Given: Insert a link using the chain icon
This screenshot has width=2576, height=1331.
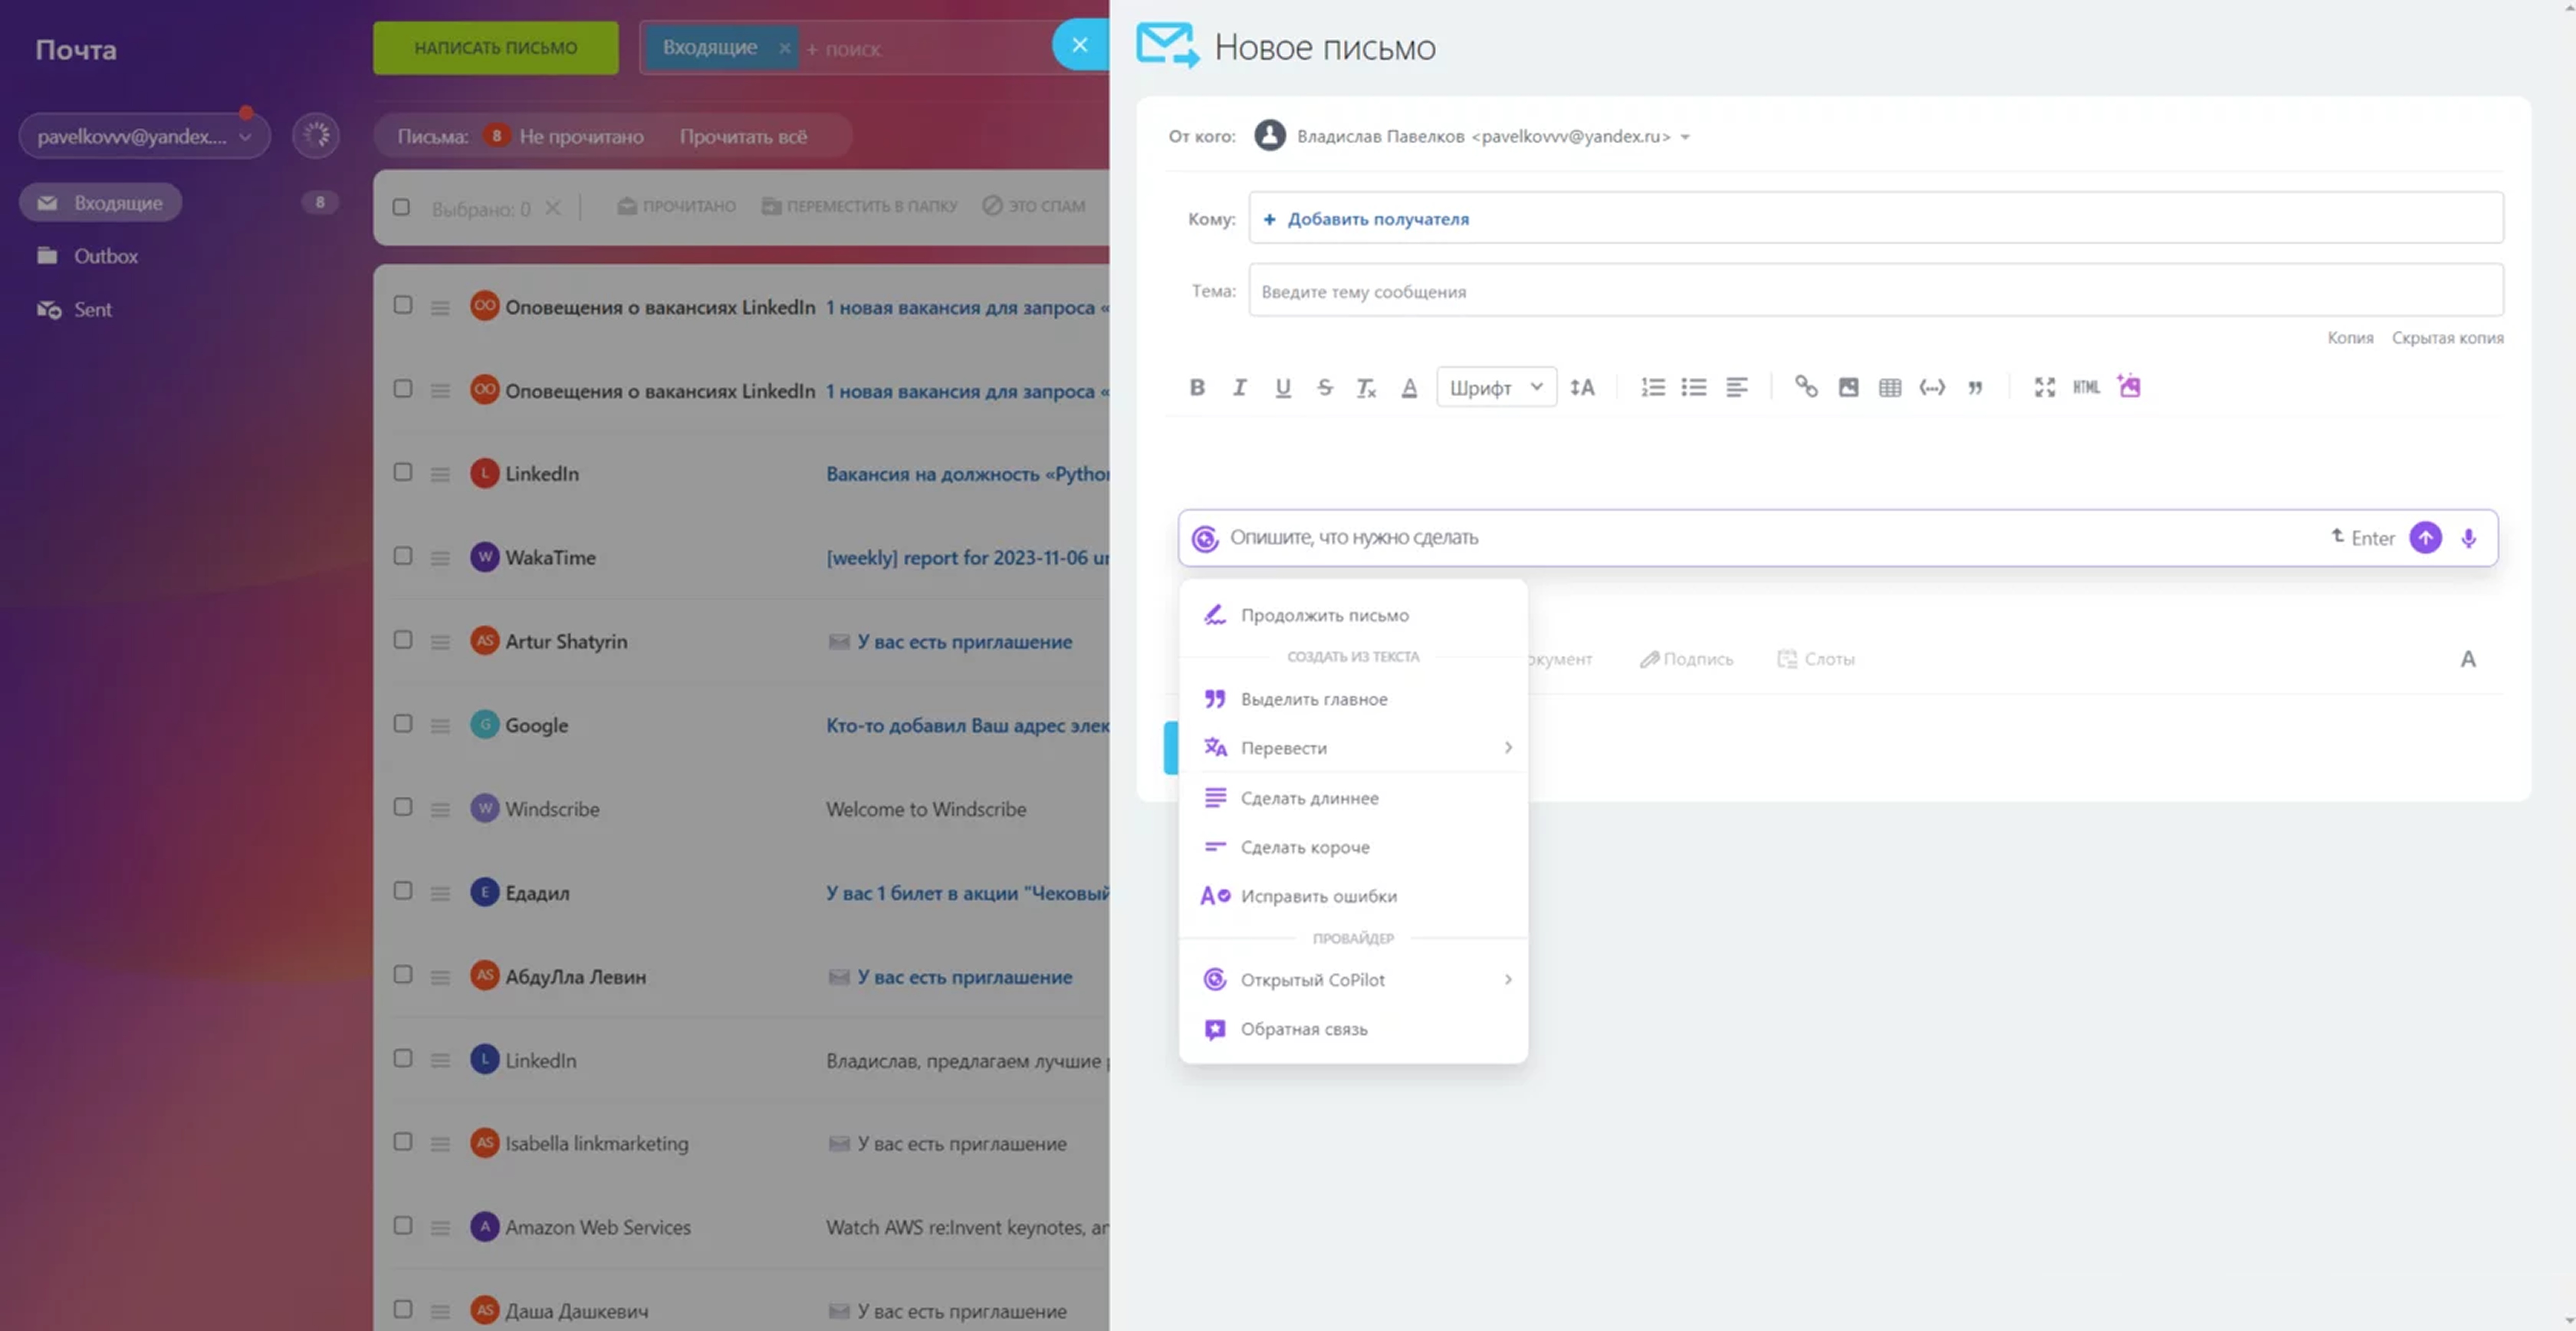Looking at the screenshot, I should (x=1805, y=386).
